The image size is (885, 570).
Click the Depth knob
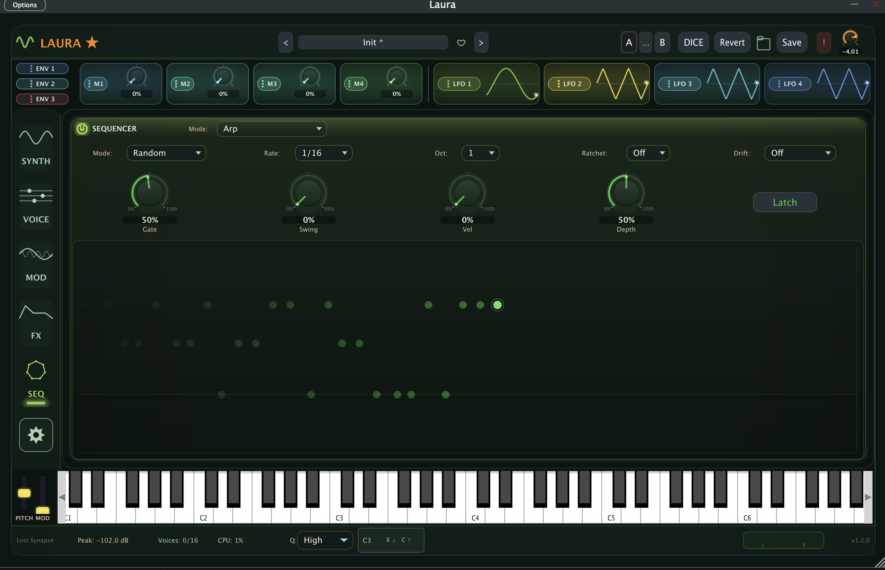[x=626, y=193]
